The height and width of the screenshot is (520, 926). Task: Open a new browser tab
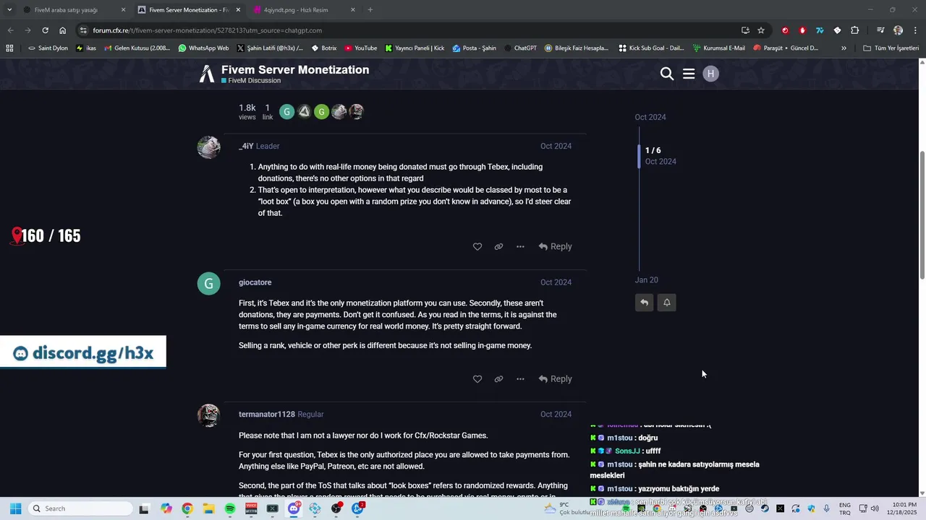tap(370, 10)
